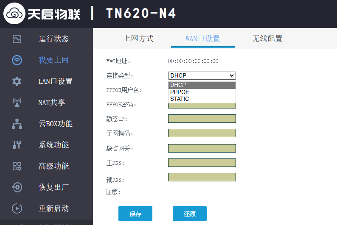Click the 重新启动 restart icon
The height and width of the screenshot is (225, 337).
pyautogui.click(x=17, y=208)
